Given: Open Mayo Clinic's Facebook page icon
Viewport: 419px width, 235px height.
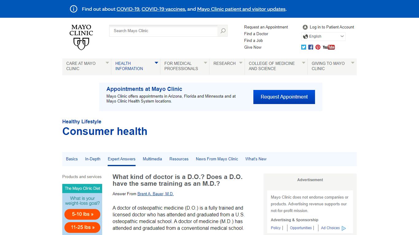Looking at the screenshot, I should [311, 47].
